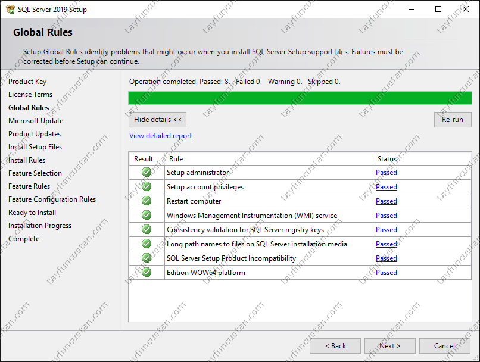480x362 pixels.
Task: Click the check icon for Product Incompatibility rule
Action: (x=147, y=258)
